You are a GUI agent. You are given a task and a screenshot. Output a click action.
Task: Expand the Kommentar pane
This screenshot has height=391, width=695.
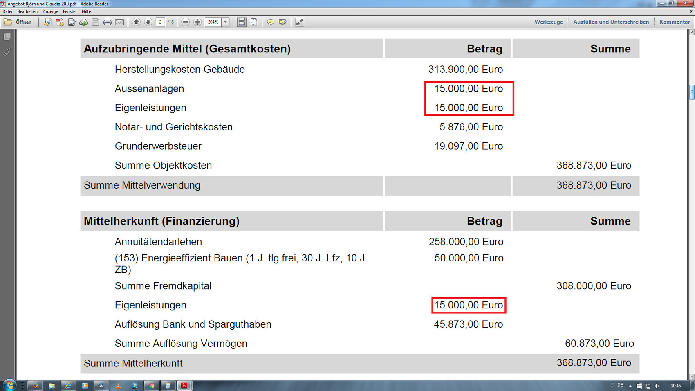pos(674,22)
